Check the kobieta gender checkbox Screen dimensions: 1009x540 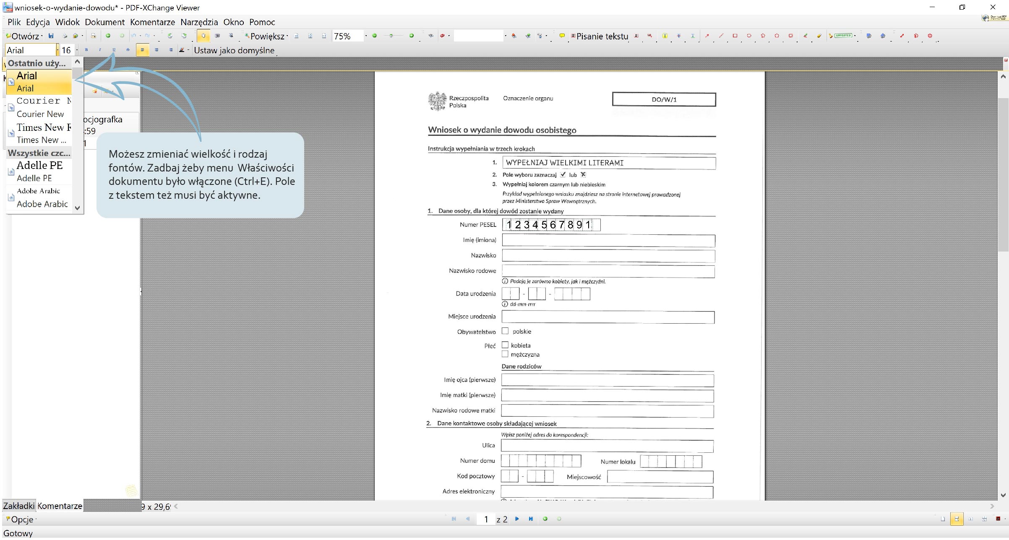pyautogui.click(x=505, y=345)
